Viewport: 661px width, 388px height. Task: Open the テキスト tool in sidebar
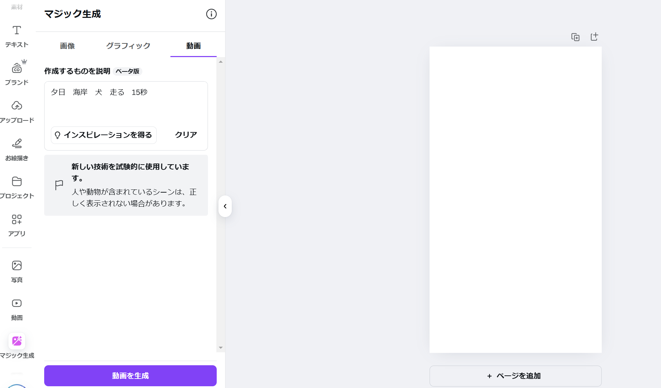point(16,36)
